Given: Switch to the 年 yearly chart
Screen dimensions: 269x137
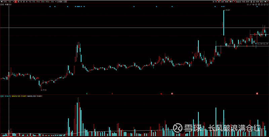Looking at the screenshot, I should (27, 2).
